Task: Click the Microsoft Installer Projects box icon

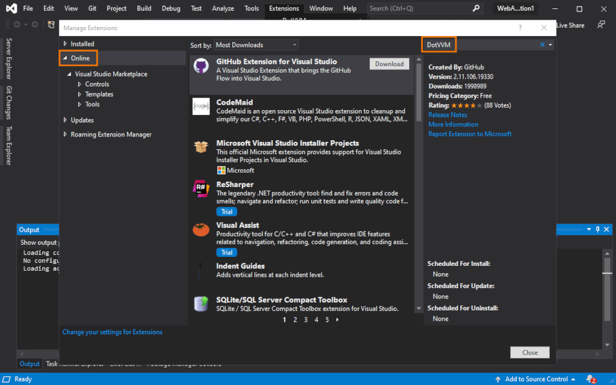Action: tap(201, 147)
